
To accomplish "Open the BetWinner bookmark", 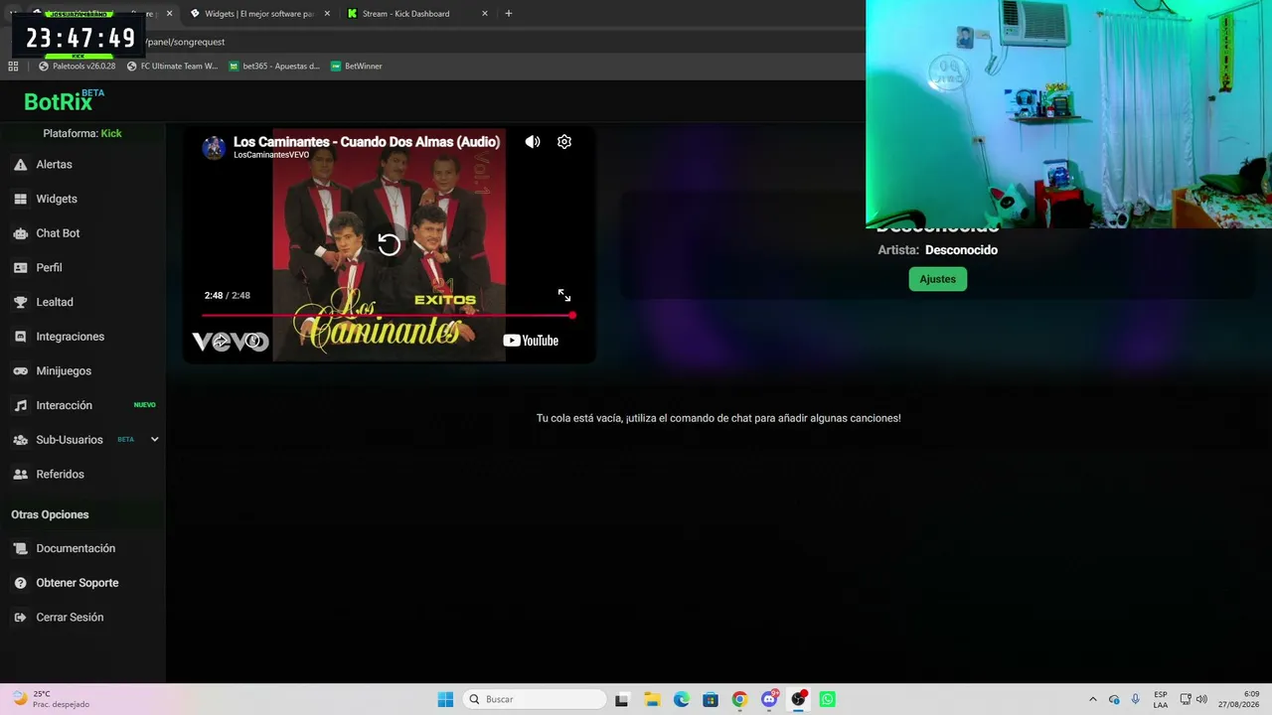I will pyautogui.click(x=356, y=67).
